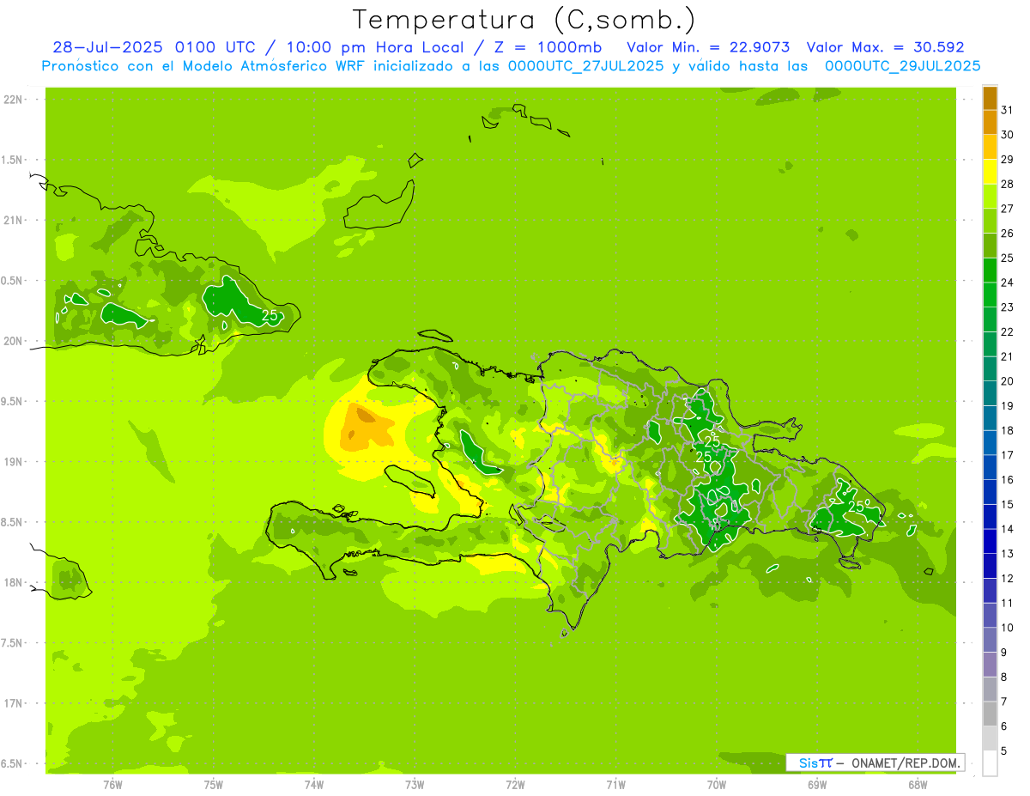
Task: Click the 'Temperatura (C,somb.)' title
Action: coord(524,19)
